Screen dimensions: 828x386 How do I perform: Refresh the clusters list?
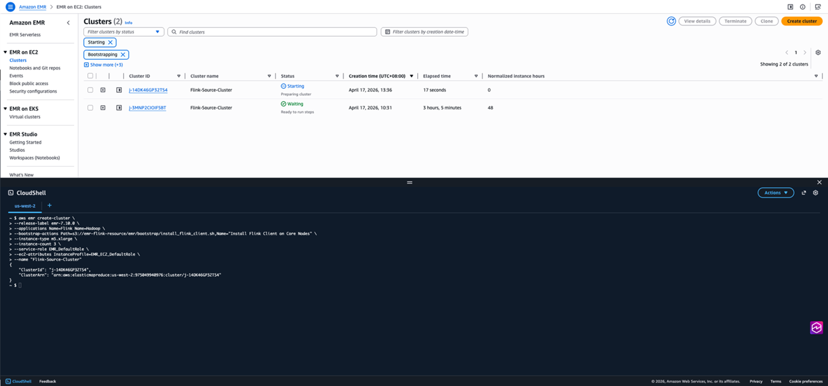click(671, 21)
